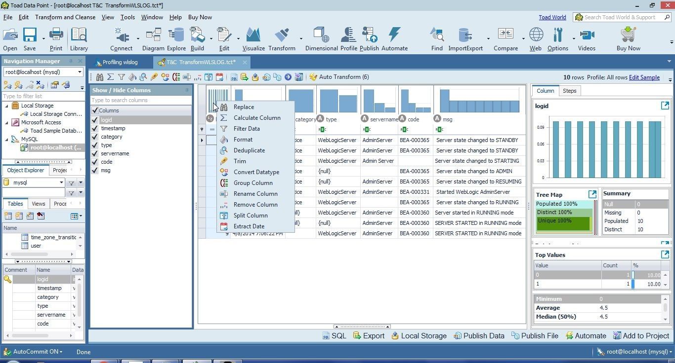
Task: Click the sigma Calculate Column toolbar icon
Action: click(x=111, y=77)
